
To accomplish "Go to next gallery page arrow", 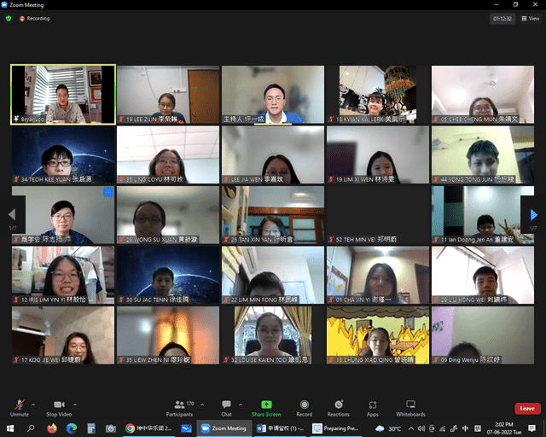I will (533, 215).
